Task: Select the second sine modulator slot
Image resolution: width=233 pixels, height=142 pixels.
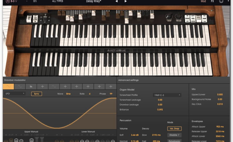Action: pyautogui.click(x=20, y=86)
